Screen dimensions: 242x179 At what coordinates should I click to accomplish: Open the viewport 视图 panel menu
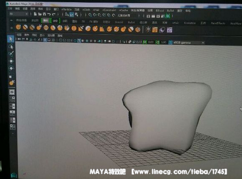point(19,35)
